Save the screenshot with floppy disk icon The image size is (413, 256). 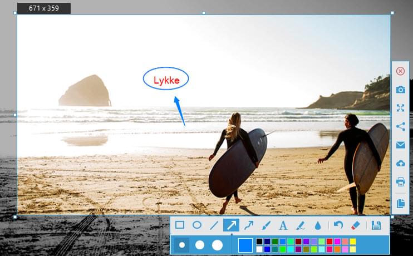coord(376,225)
